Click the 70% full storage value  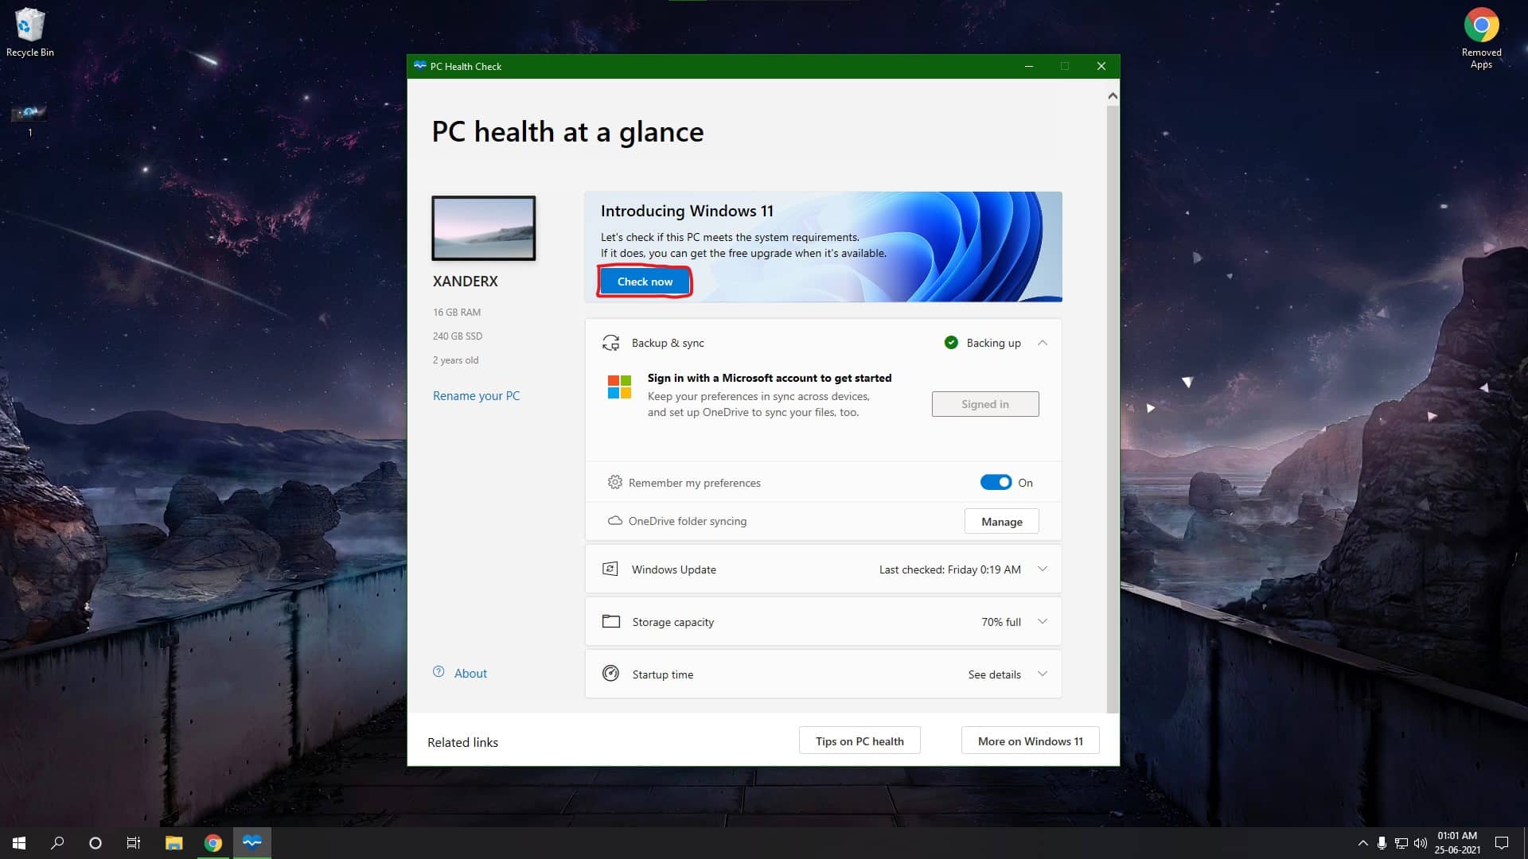[x=1001, y=622]
